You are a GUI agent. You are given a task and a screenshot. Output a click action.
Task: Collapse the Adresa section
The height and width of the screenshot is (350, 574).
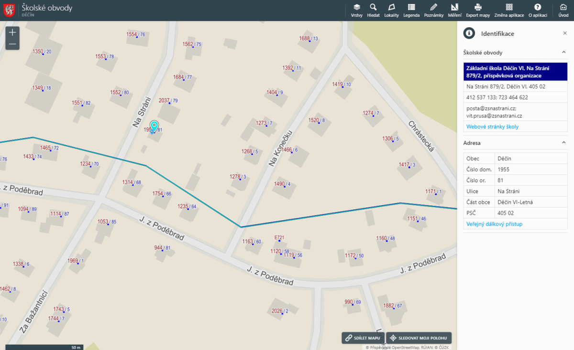[563, 143]
